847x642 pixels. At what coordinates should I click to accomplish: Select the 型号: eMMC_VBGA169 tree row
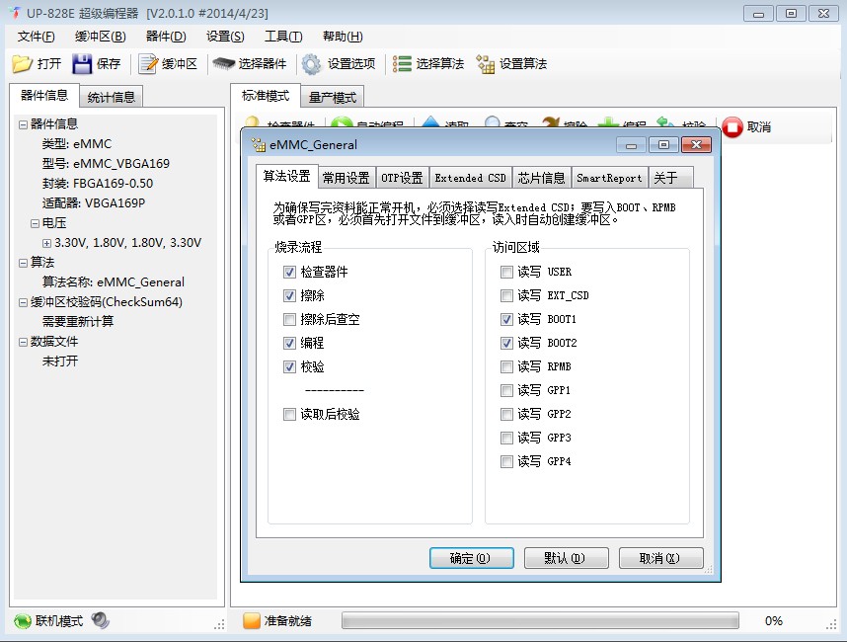click(x=106, y=164)
